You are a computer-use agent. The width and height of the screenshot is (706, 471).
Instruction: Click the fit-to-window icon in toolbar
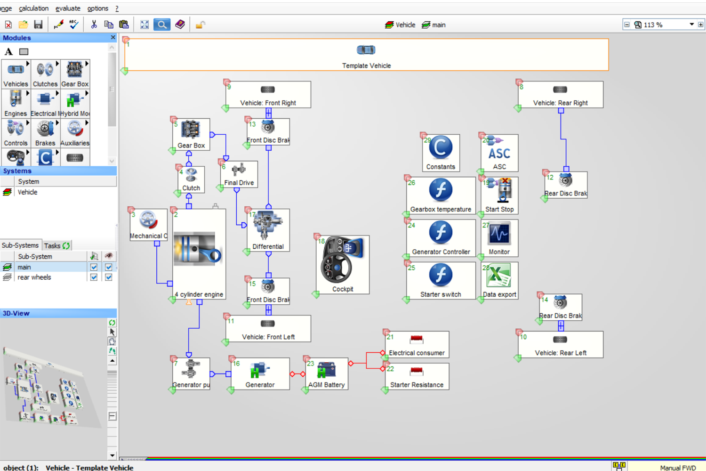(x=144, y=24)
